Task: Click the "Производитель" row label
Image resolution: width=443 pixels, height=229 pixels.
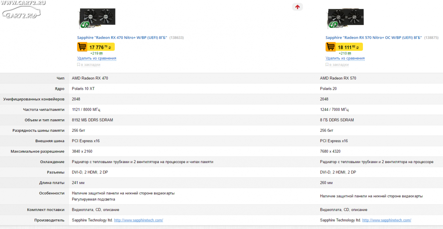Action: click(50, 220)
